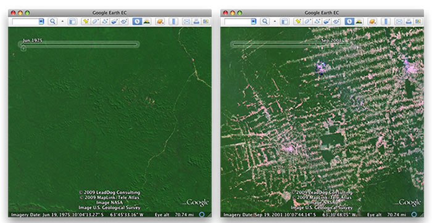Click small arrow beside Search in 2001 window

point(275,22)
